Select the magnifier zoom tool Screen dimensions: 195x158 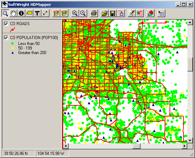coord(5,13)
